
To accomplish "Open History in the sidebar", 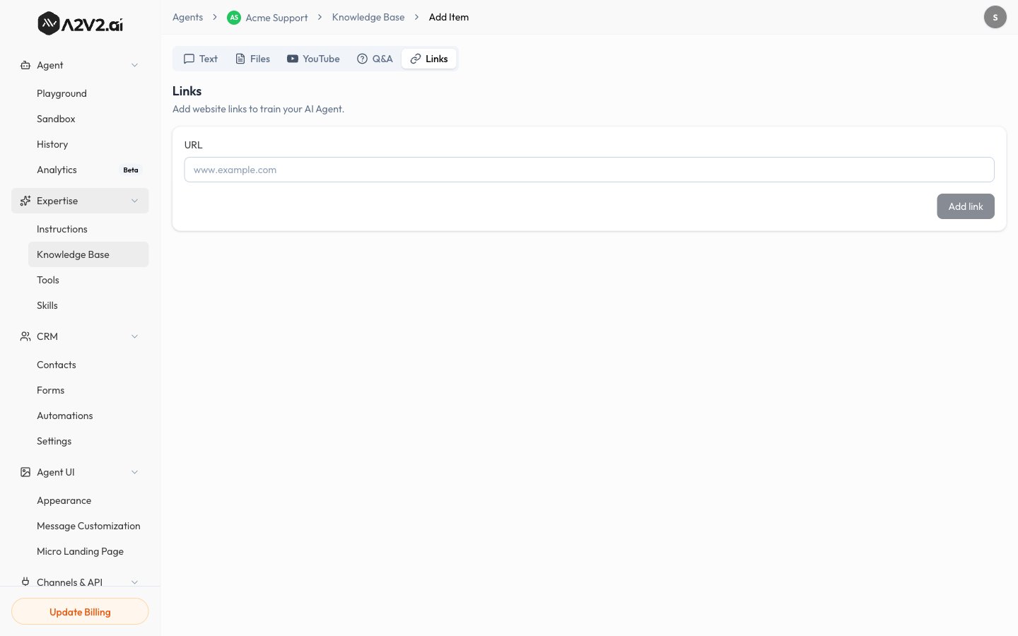I will [88, 144].
